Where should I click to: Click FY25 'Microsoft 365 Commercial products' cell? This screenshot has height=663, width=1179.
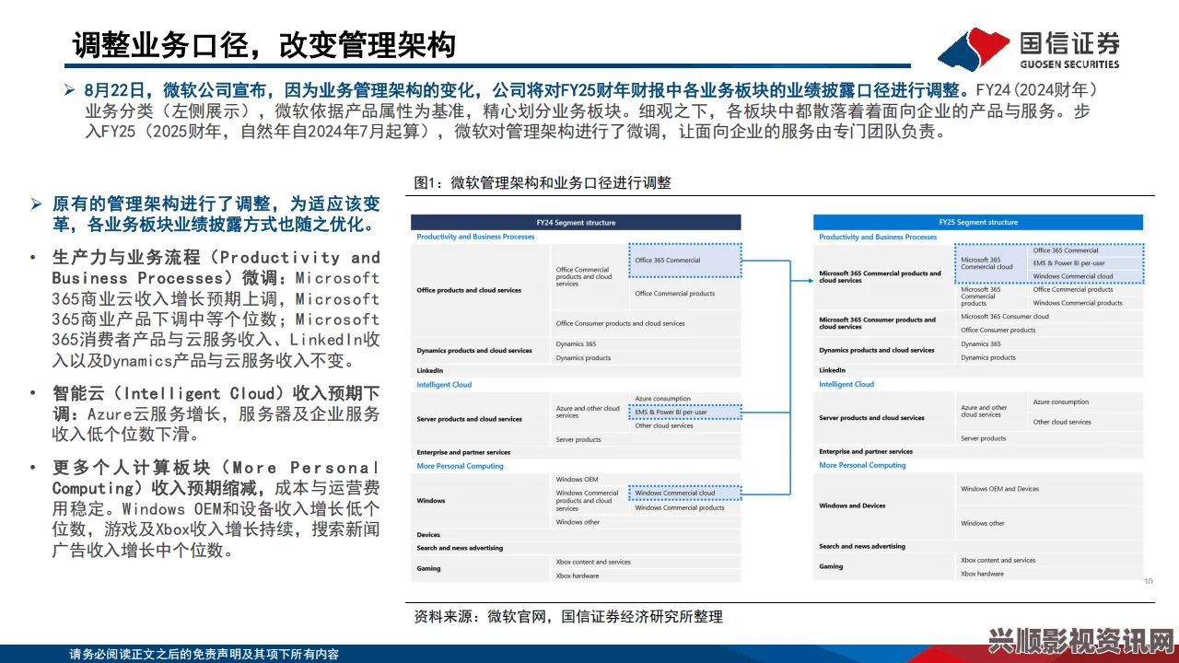[x=991, y=297]
